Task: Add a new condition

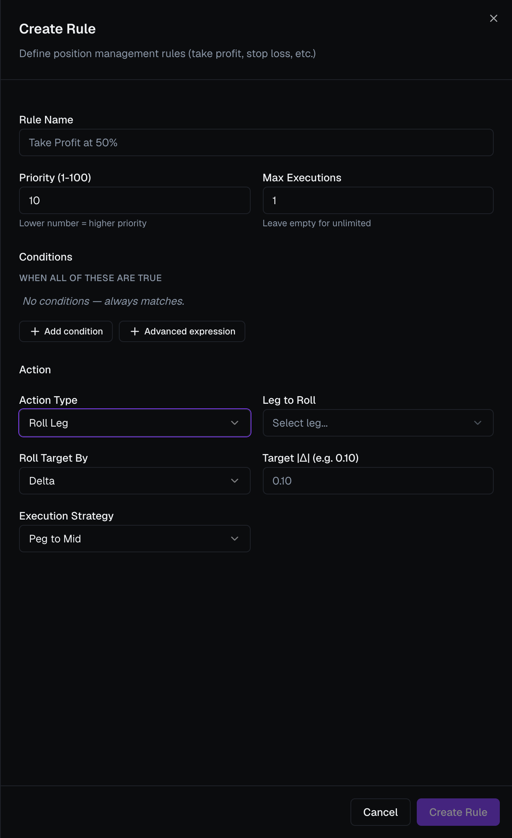Action: 66,331
